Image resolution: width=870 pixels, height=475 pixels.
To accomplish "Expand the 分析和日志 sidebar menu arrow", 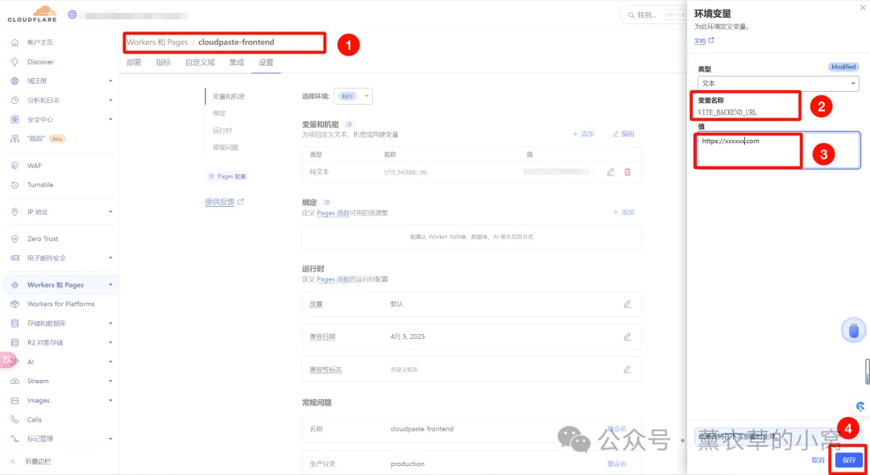I will (x=110, y=101).
